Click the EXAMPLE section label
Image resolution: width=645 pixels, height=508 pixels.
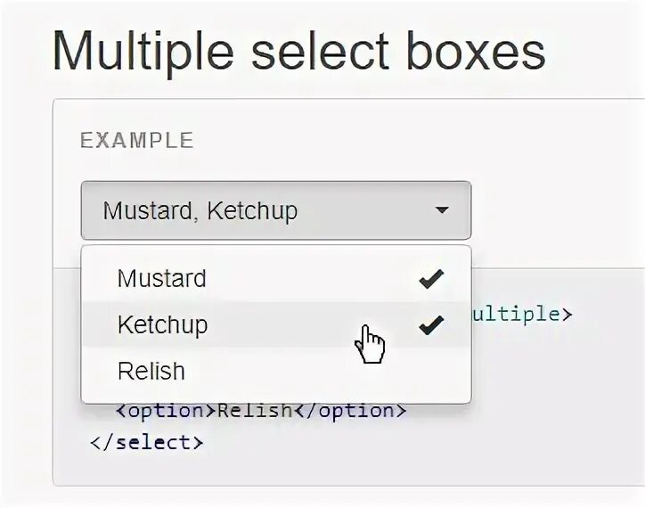[136, 141]
